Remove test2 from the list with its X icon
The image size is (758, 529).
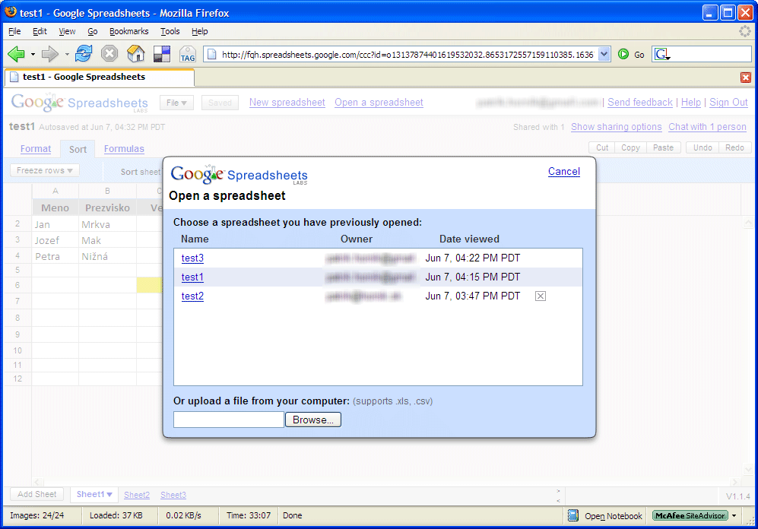pos(541,296)
